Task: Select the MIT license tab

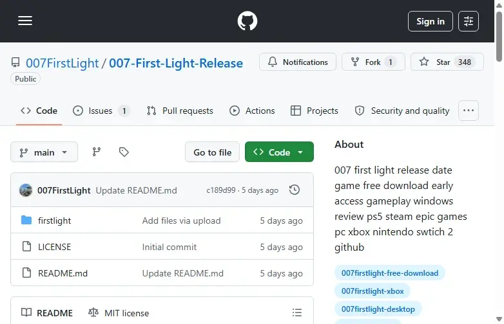Action: (119, 313)
